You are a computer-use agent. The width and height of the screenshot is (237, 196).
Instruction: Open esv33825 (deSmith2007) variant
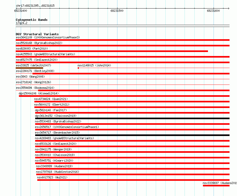tap(34, 65)
